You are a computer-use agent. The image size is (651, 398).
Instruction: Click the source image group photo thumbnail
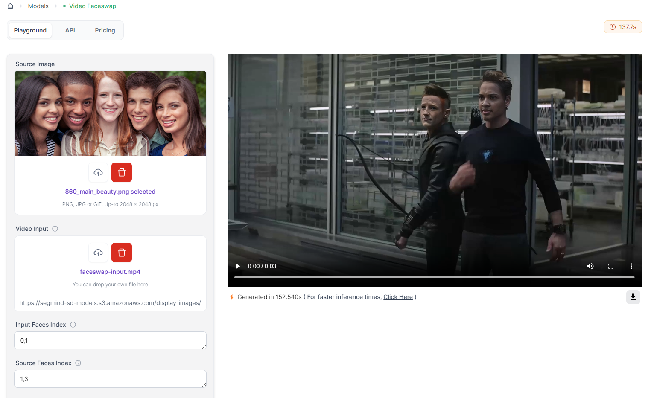(x=110, y=113)
